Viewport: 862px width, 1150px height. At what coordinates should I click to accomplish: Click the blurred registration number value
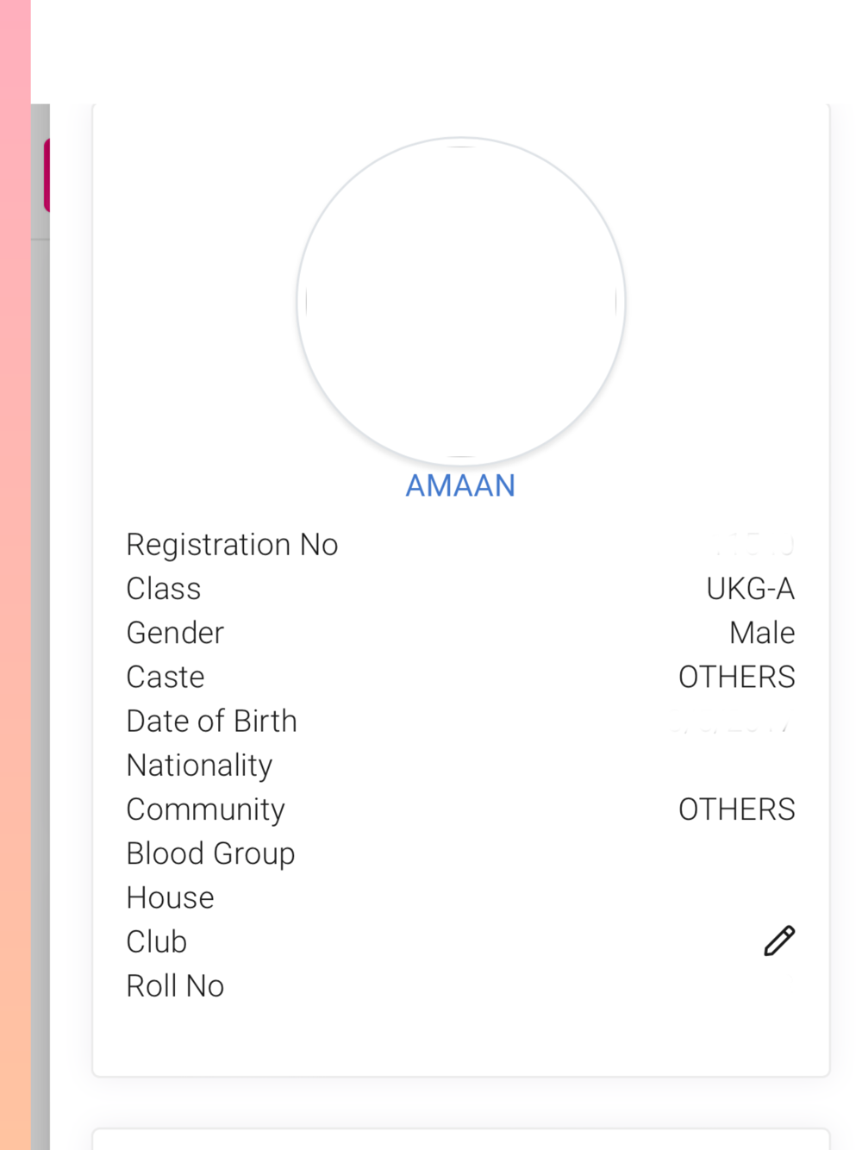755,545
